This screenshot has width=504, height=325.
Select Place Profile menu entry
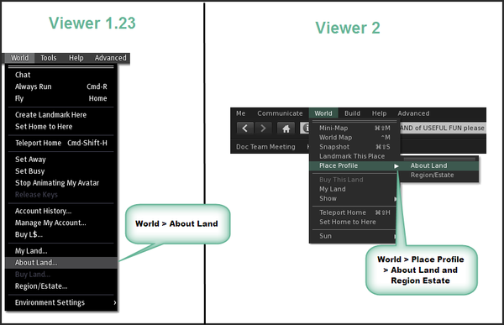click(x=354, y=165)
